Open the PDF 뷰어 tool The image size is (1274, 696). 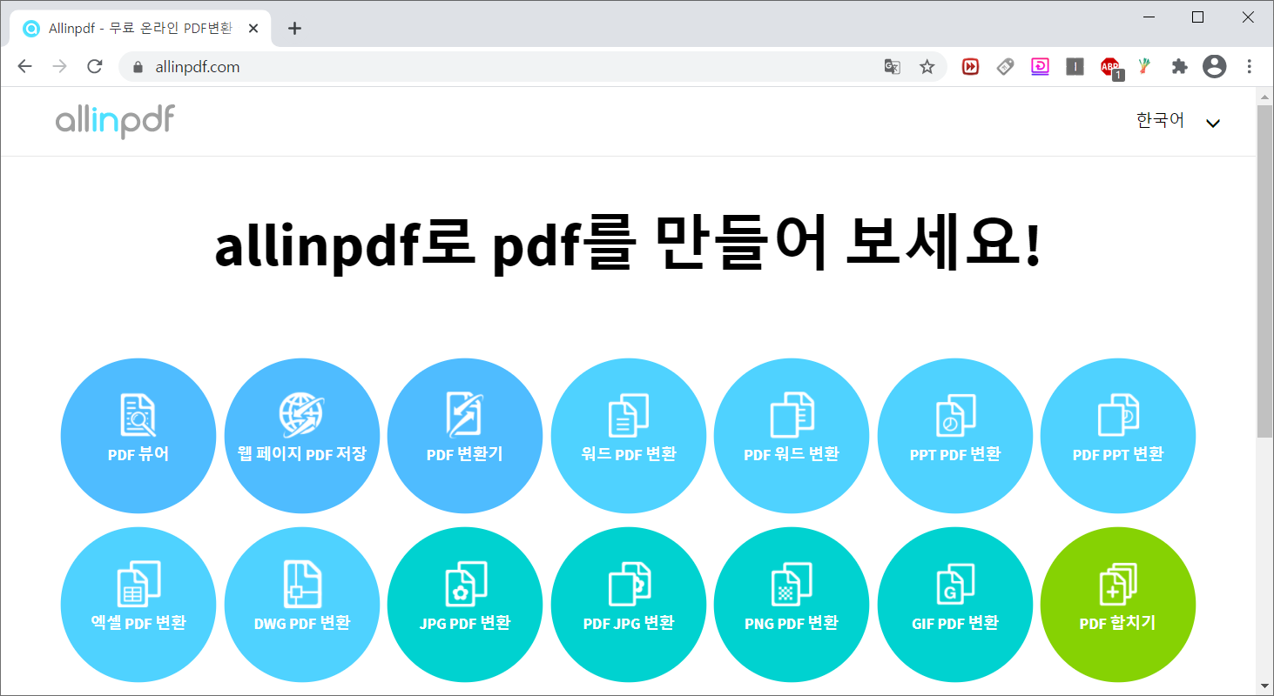[x=138, y=436]
